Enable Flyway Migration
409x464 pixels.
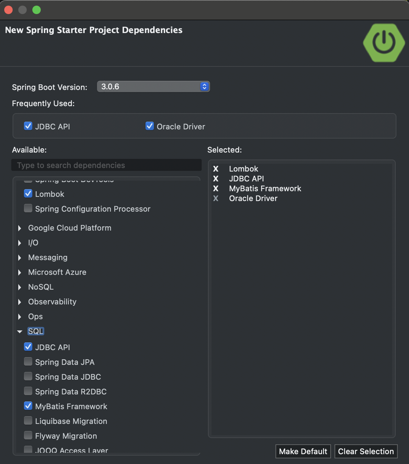click(28, 435)
